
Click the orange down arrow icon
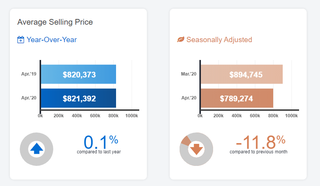coord(196,149)
